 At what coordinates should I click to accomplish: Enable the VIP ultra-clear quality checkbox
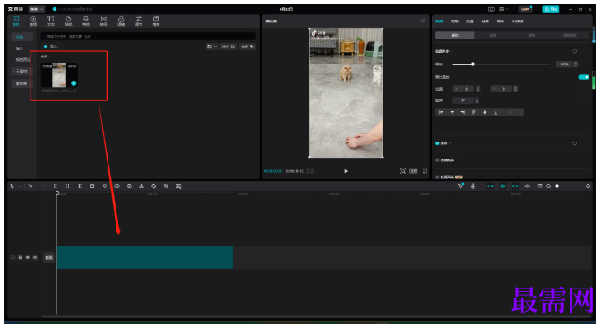(x=437, y=177)
